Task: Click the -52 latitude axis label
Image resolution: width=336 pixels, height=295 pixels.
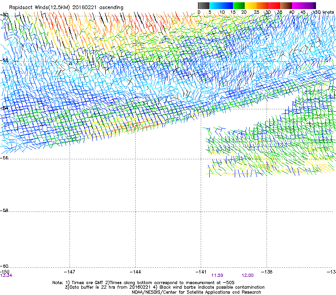Action: pyautogui.click(x=4, y=60)
